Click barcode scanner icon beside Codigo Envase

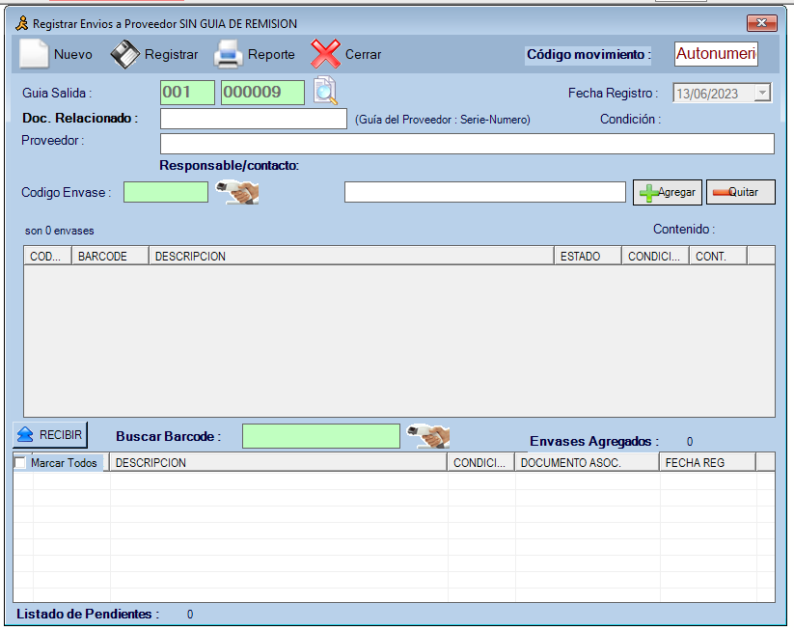click(x=237, y=192)
